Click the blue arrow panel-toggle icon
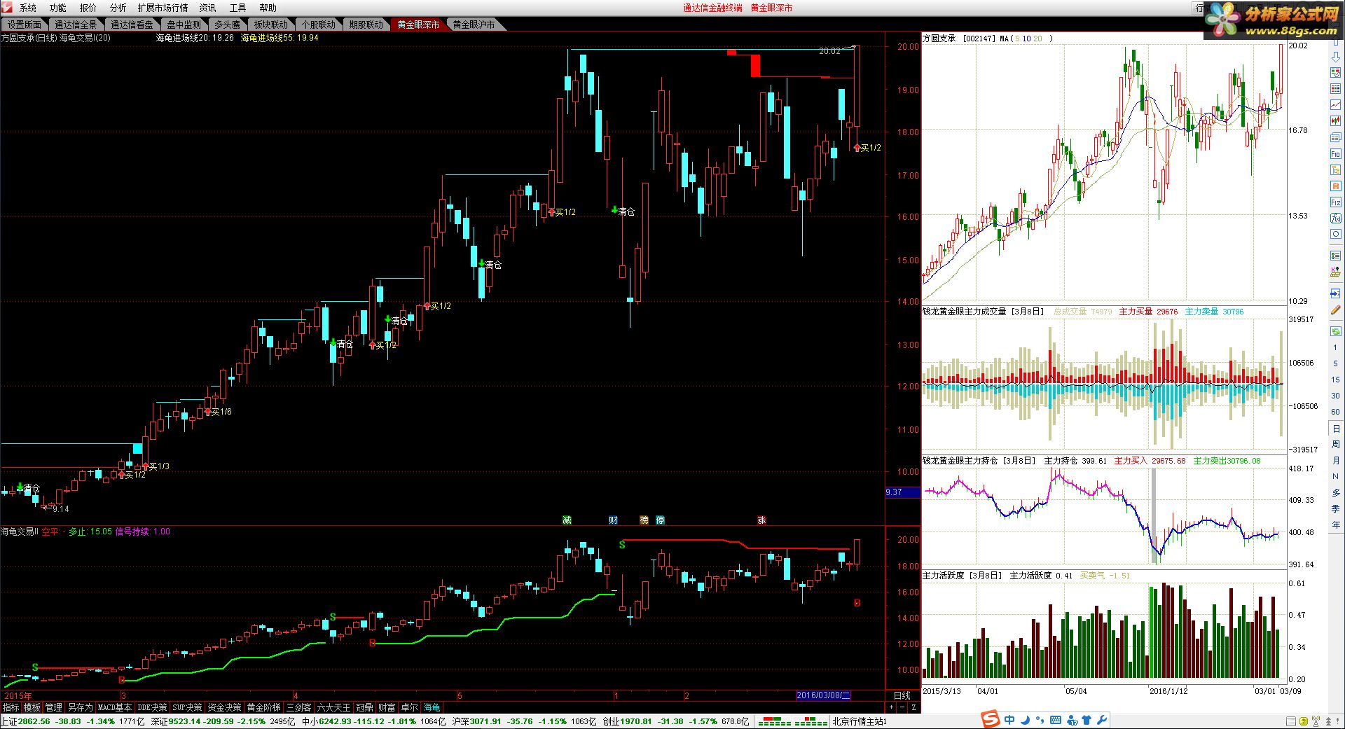Screen dimensions: 1345x729 coord(1336,293)
